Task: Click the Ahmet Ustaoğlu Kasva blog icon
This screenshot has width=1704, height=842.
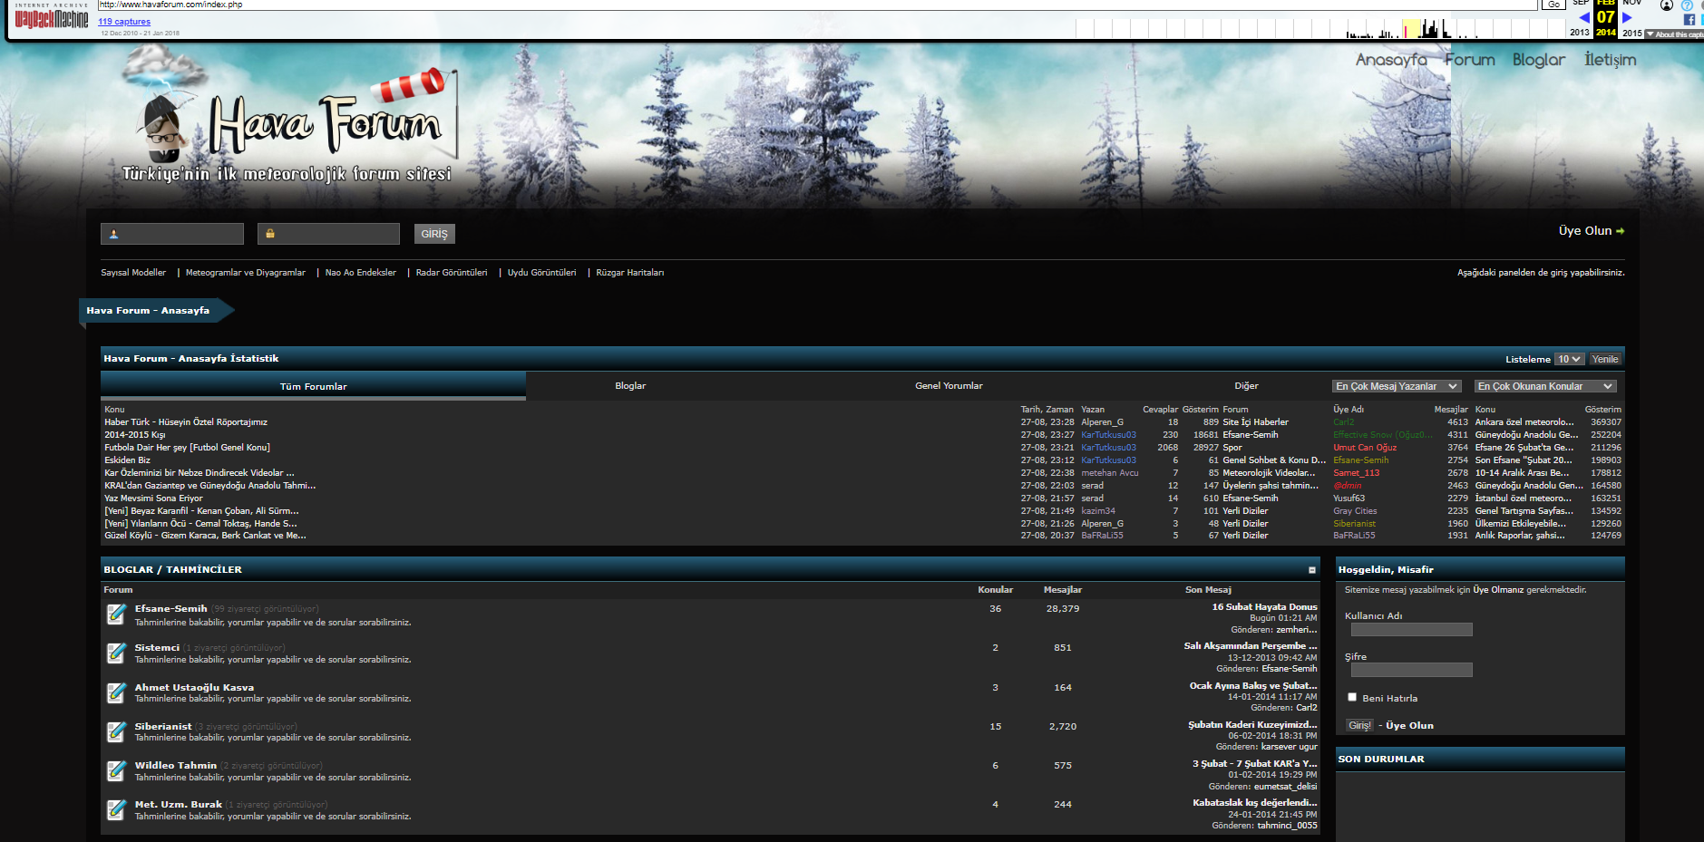Action: (116, 692)
